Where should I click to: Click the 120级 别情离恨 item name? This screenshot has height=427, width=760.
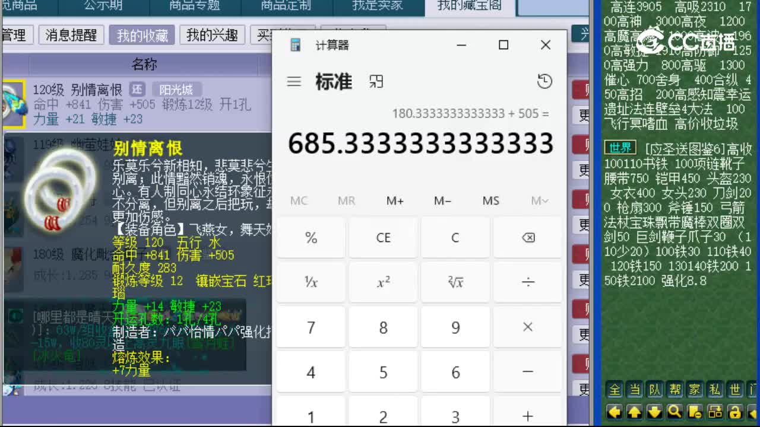(77, 90)
